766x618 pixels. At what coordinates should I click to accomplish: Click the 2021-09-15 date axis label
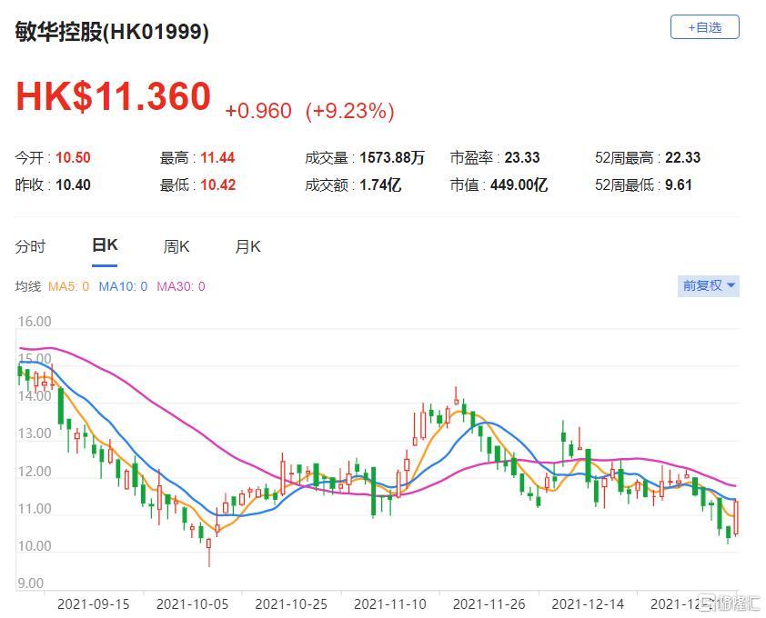(91, 603)
